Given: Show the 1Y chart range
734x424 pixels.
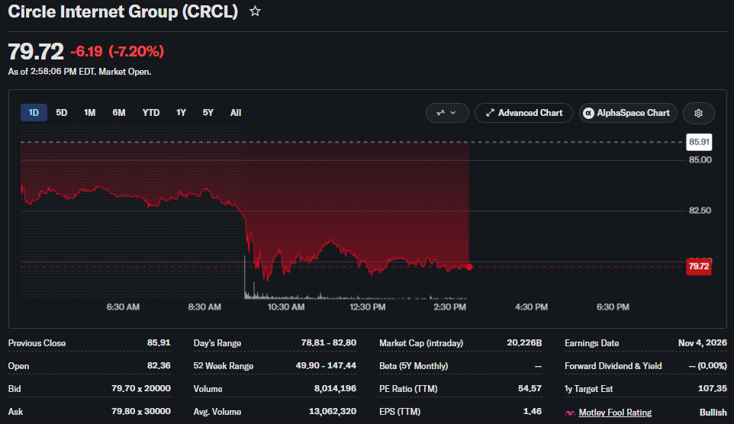Looking at the screenshot, I should pyautogui.click(x=181, y=113).
